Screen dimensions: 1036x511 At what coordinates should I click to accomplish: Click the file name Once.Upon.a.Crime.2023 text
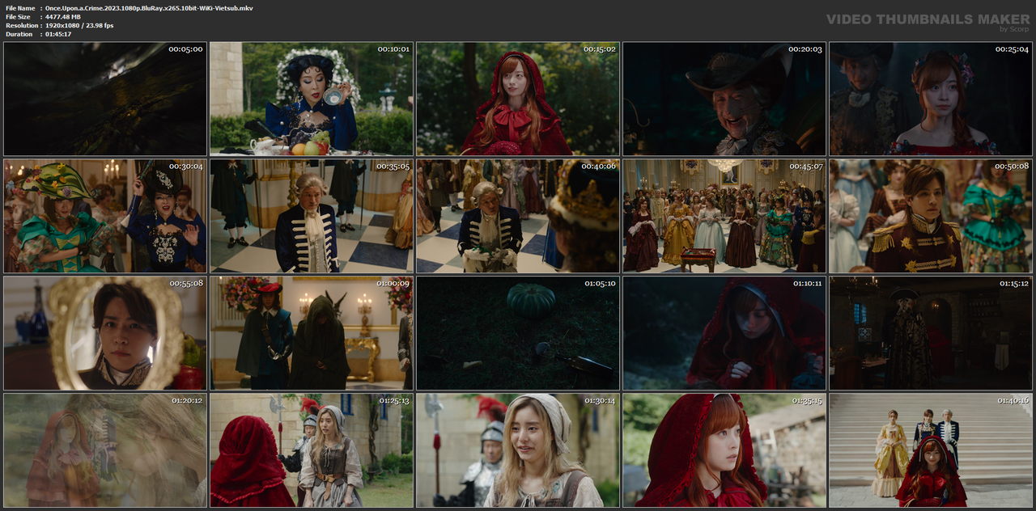tap(149, 8)
